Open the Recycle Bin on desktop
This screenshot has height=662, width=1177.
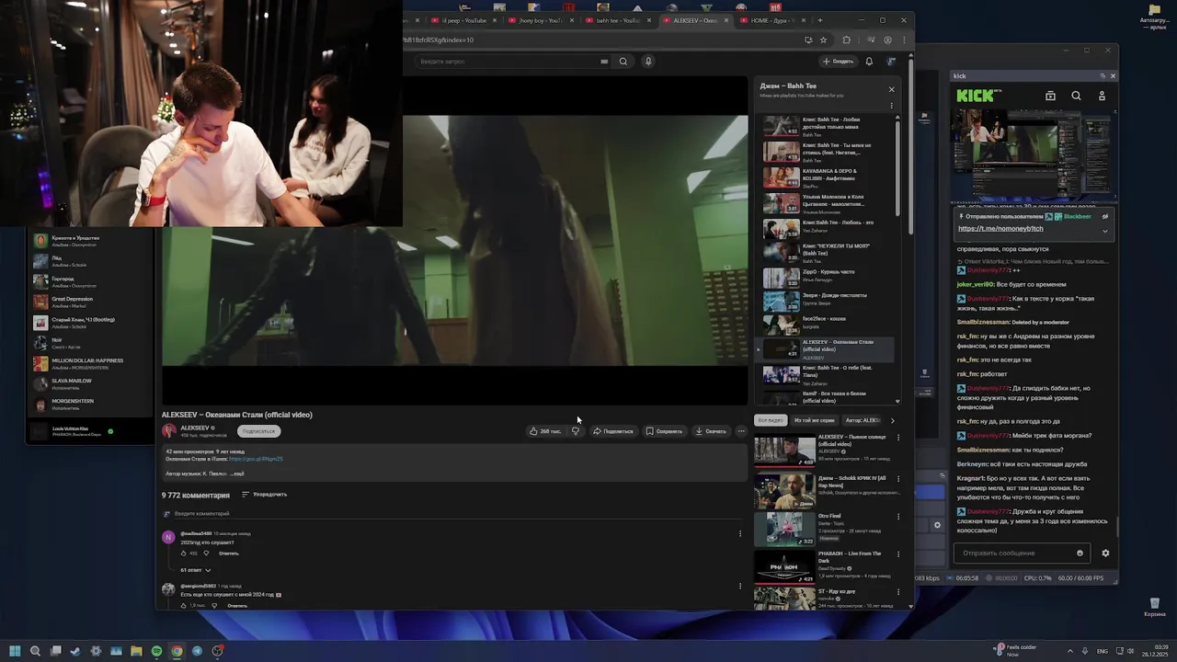pyautogui.click(x=1153, y=607)
